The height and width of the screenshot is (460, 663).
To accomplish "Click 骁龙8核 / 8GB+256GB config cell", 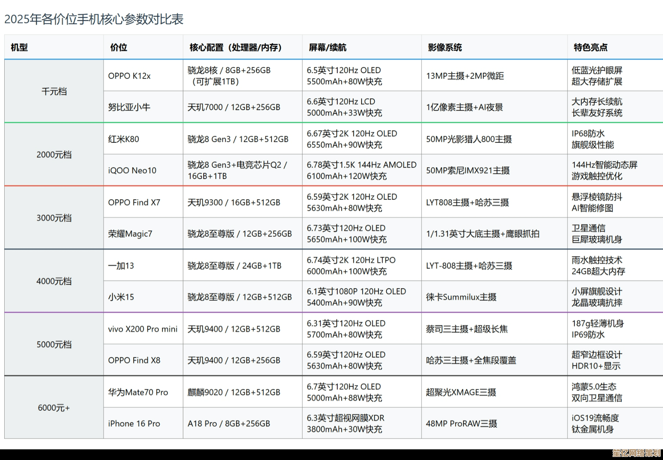I will [243, 75].
